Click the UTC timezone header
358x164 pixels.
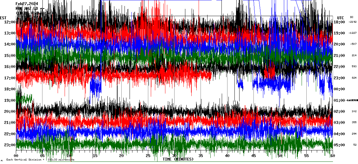point(341,18)
